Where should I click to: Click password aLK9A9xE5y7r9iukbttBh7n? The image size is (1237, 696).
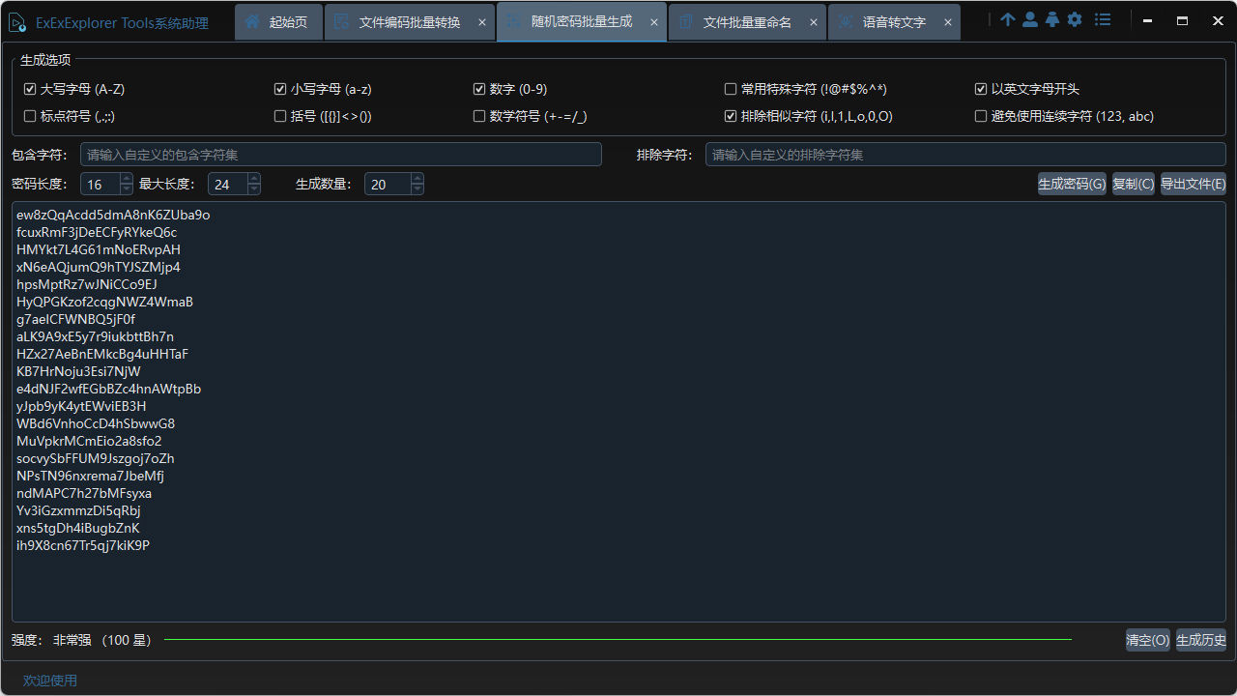[96, 336]
